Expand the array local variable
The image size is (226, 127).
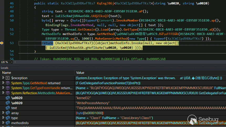[3, 113]
